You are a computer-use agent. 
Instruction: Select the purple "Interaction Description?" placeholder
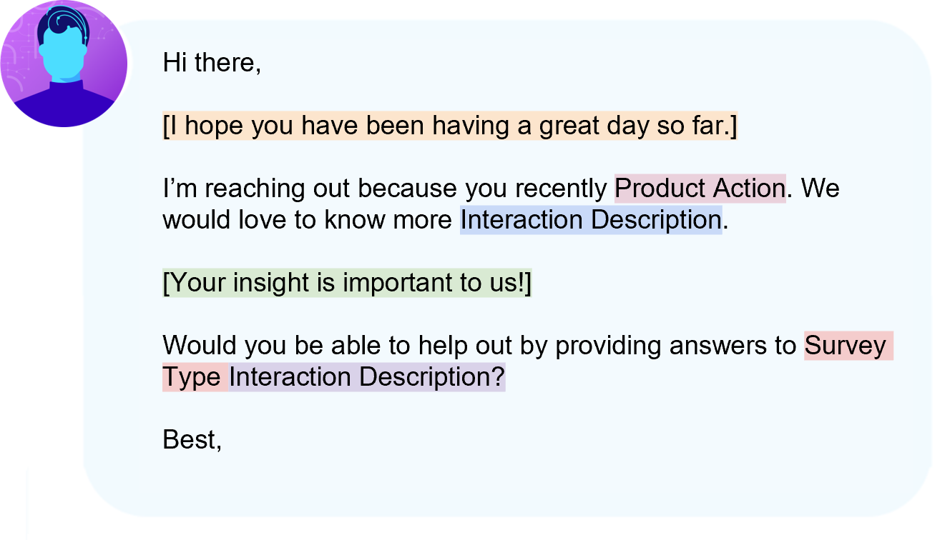click(x=367, y=377)
